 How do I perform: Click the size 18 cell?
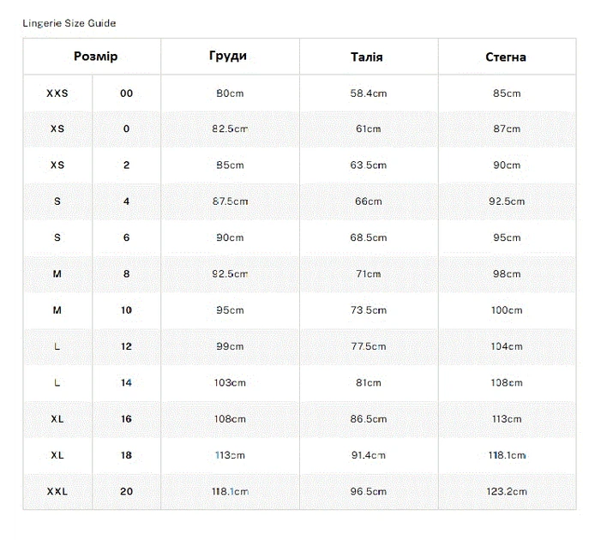coord(126,456)
